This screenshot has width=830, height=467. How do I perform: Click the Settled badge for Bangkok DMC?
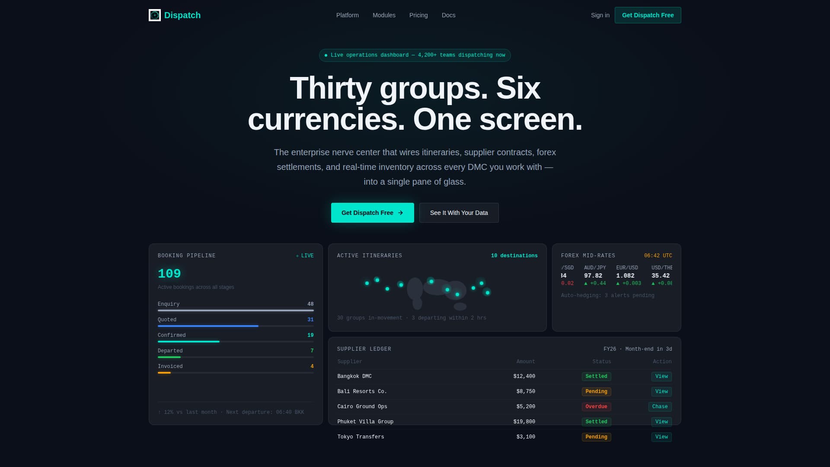[596, 377]
